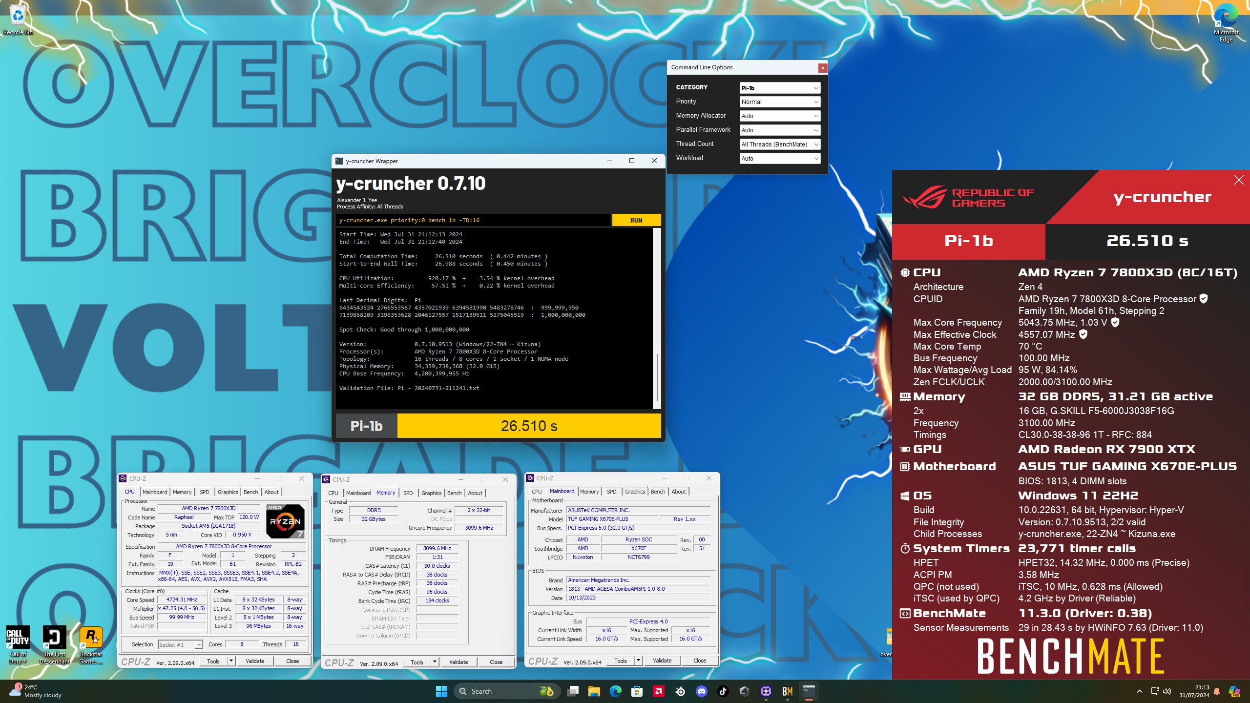Close the Command Line Options window
Viewport: 1250px width, 703px height.
tap(823, 68)
